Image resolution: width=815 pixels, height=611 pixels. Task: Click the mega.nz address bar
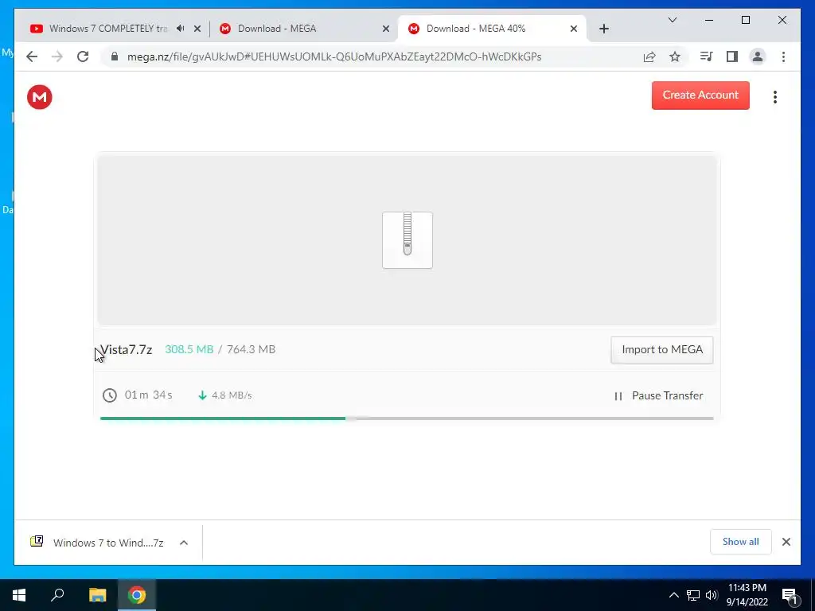tap(334, 56)
